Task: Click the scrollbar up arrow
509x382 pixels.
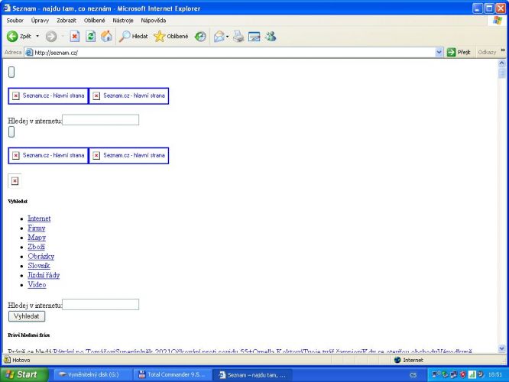Action: pyautogui.click(x=502, y=63)
